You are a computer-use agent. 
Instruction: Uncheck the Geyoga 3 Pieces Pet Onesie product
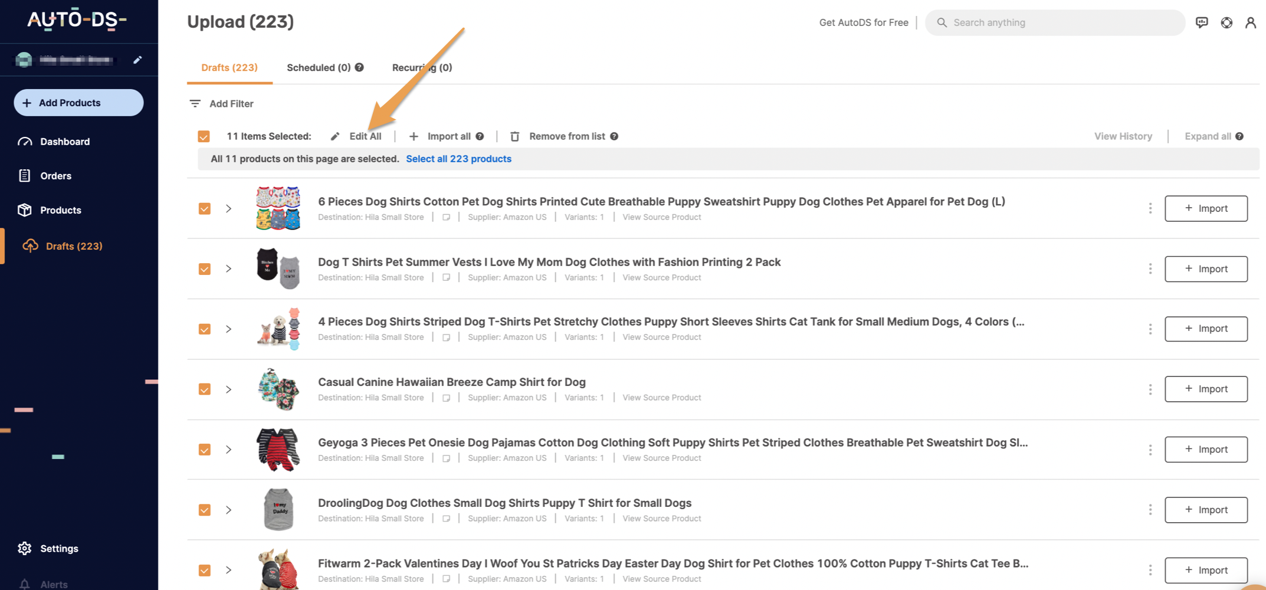[205, 450]
